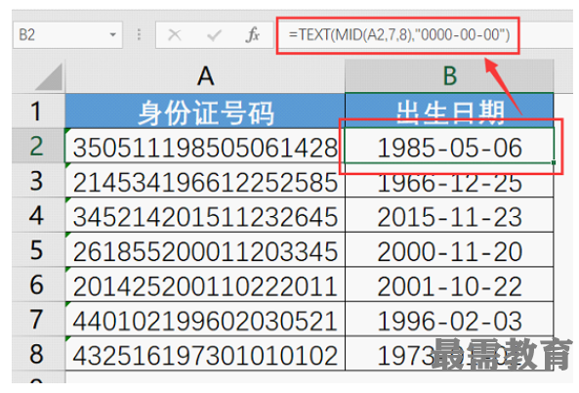Select row 7 header
The width and height of the screenshot is (579, 393).
(x=38, y=319)
